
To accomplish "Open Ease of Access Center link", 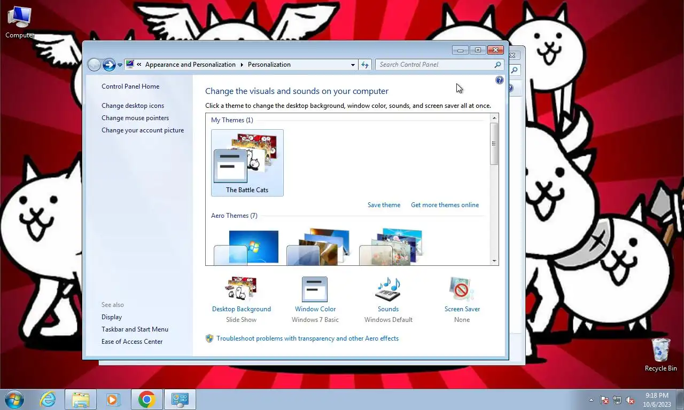I will pyautogui.click(x=132, y=342).
